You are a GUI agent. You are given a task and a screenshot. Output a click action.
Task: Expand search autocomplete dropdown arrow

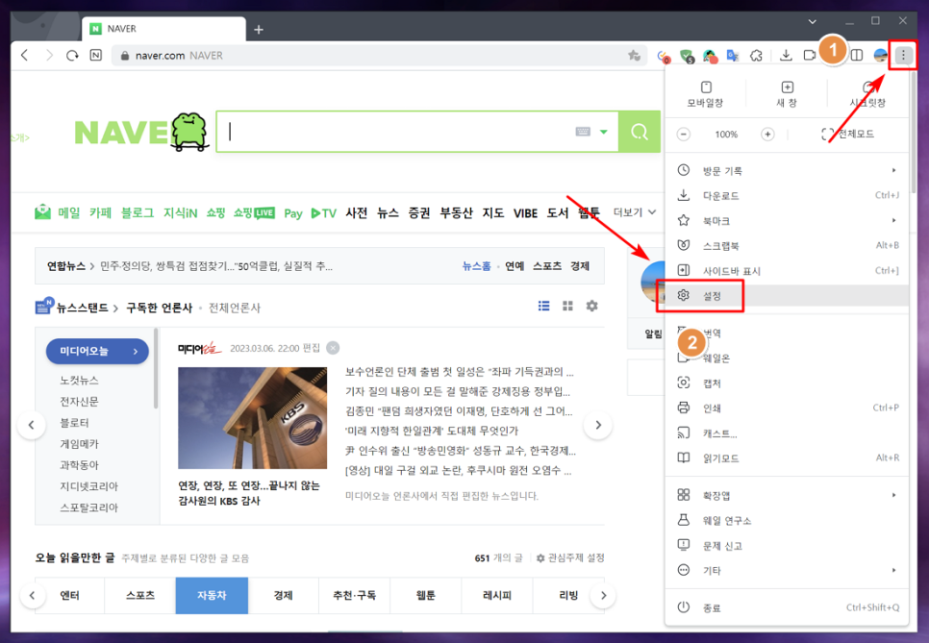(604, 132)
